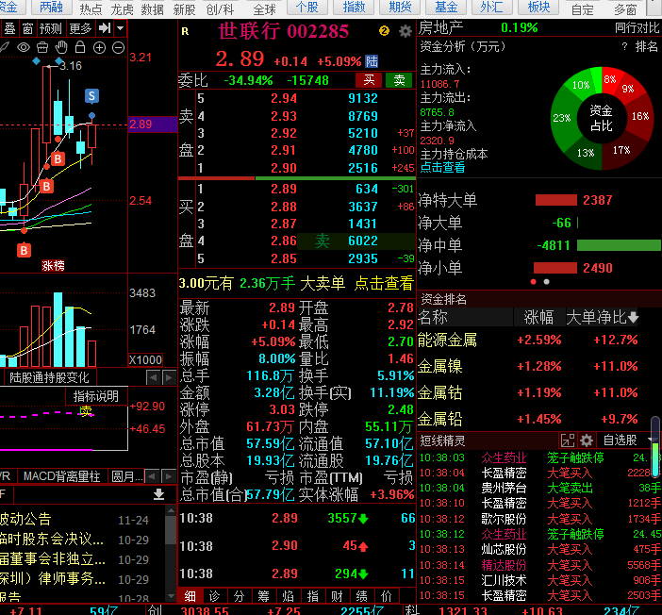Viewport: 662px width, 615px height.
Task: Click the 排名 link in 资金分析
Action: coord(646,46)
